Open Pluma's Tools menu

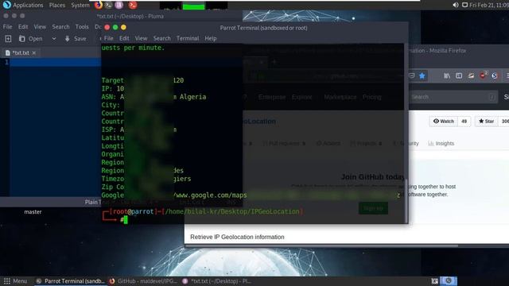[x=82, y=27]
